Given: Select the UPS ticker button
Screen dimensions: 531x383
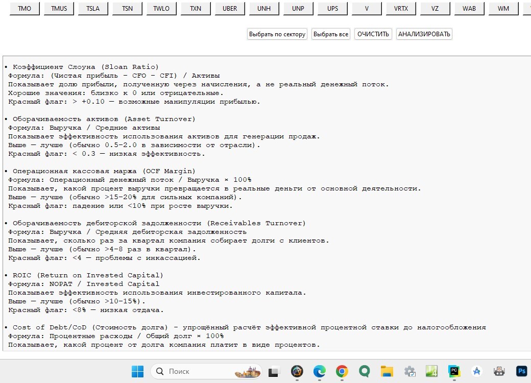Looking at the screenshot, I should coord(332,9).
